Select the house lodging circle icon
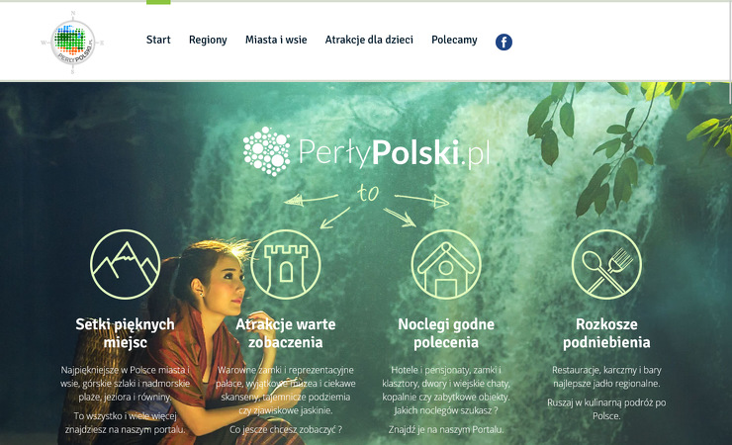The height and width of the screenshot is (445, 732). tap(446, 264)
